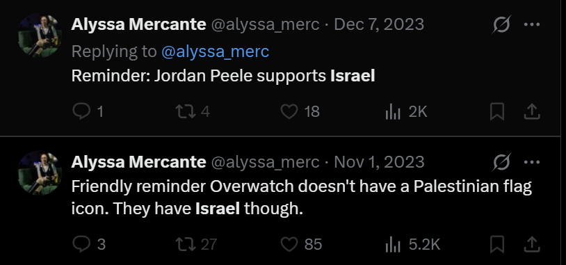566x265 pixels.
Task: Repost the Jordan Peele tweet
Action: coord(193,111)
